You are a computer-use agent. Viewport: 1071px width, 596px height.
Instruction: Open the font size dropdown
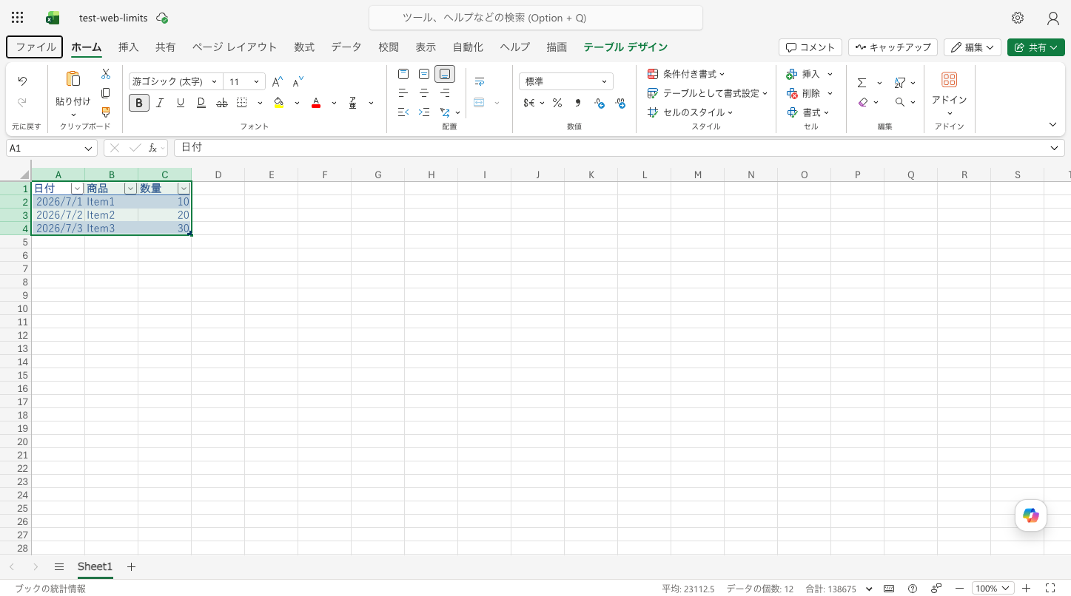pos(257,81)
